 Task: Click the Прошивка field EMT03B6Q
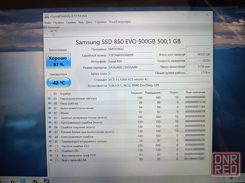(x=131, y=49)
